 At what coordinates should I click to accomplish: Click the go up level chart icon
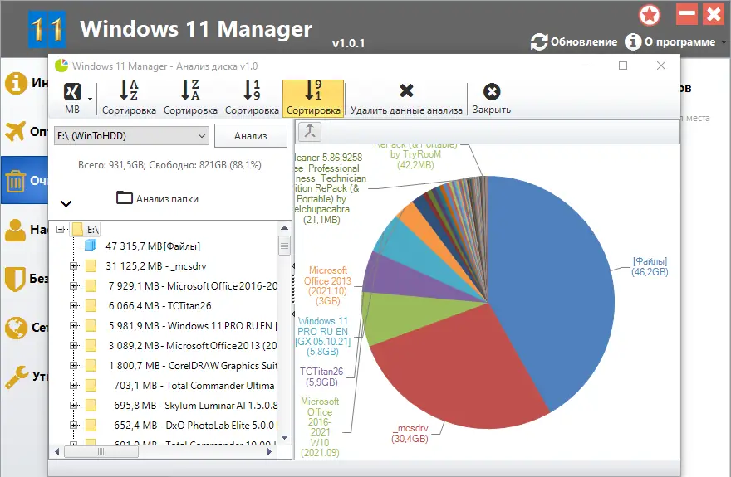pyautogui.click(x=310, y=132)
